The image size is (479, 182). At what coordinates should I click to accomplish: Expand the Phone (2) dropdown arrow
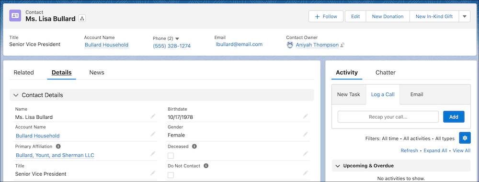click(177, 39)
